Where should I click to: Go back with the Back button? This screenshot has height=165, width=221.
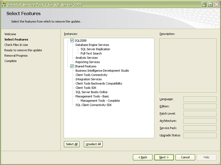click(x=142, y=157)
